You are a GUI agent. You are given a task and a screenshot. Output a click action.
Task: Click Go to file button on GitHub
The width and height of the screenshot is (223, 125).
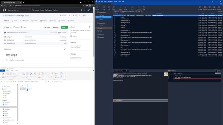tap(47, 27)
